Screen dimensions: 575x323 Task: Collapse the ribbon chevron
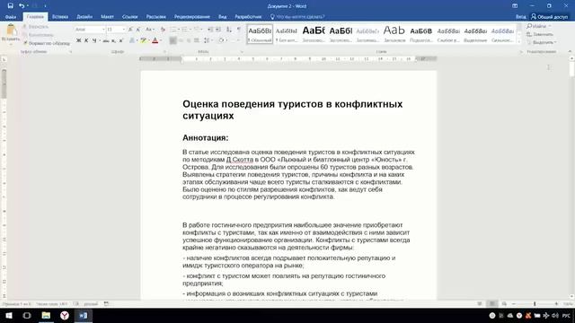[x=570, y=52]
